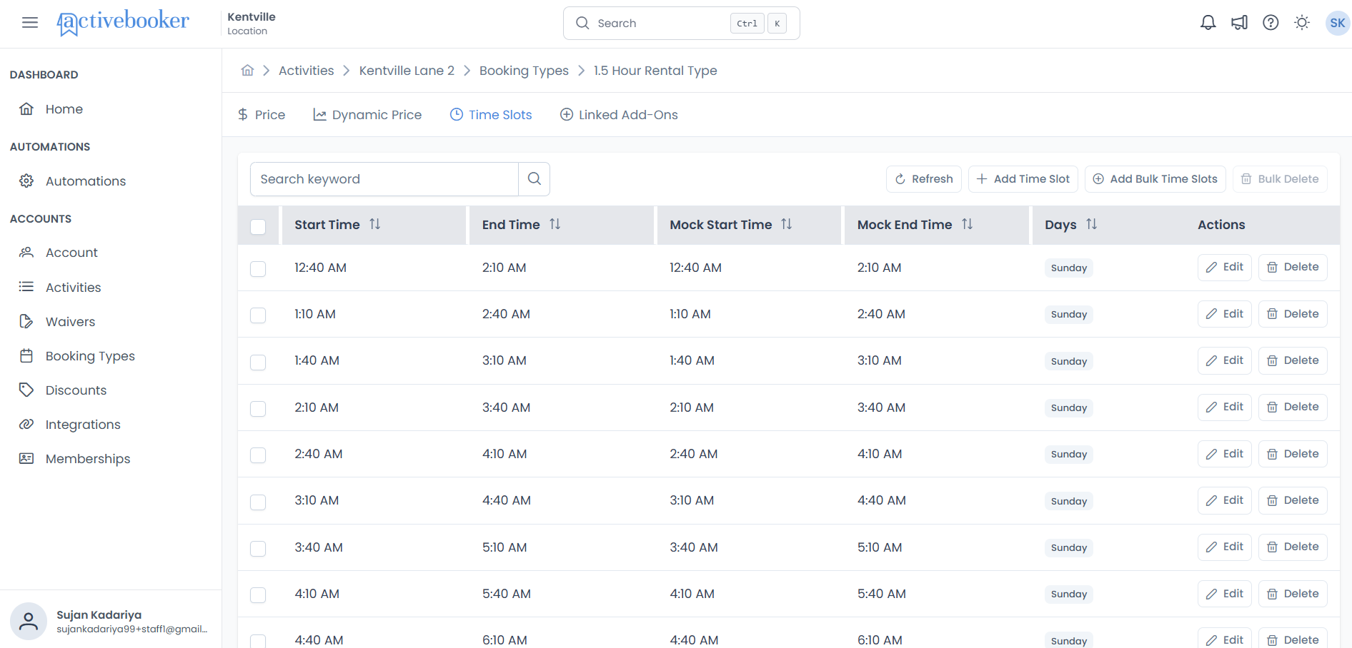
Task: Edit the 2:10 AM time slot
Action: (x=1224, y=407)
